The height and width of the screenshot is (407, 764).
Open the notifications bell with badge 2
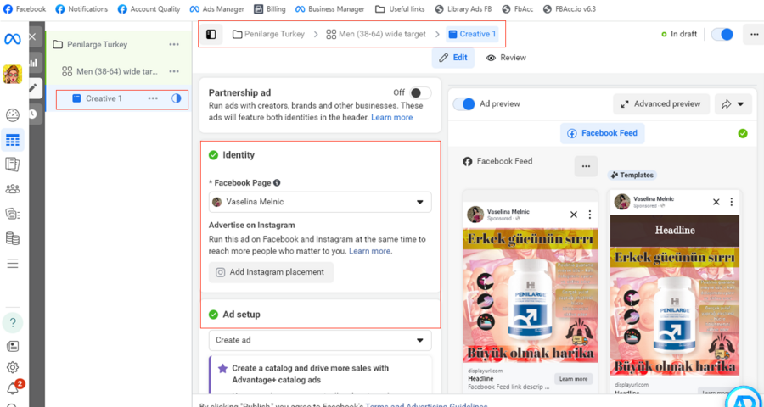pyautogui.click(x=14, y=388)
